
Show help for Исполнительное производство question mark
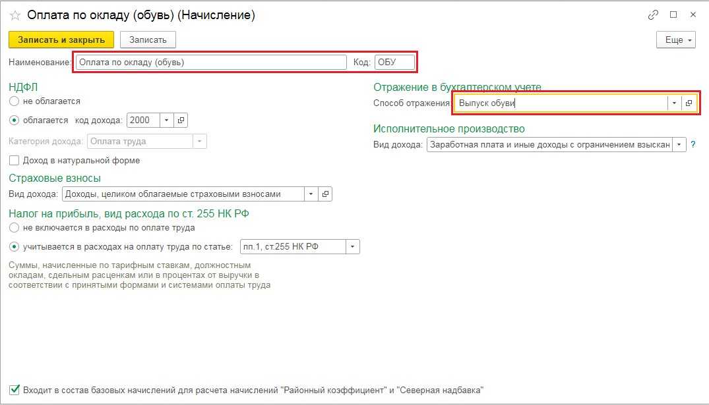693,145
